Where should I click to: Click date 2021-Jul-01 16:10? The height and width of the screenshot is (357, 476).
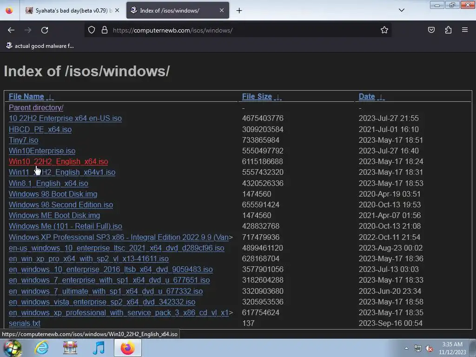tap(389, 129)
